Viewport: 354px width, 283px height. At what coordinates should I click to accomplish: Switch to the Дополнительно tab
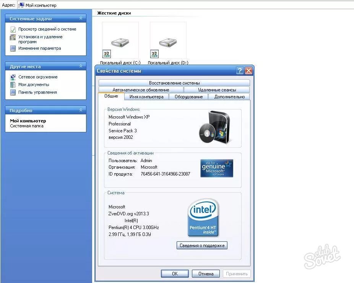point(229,97)
